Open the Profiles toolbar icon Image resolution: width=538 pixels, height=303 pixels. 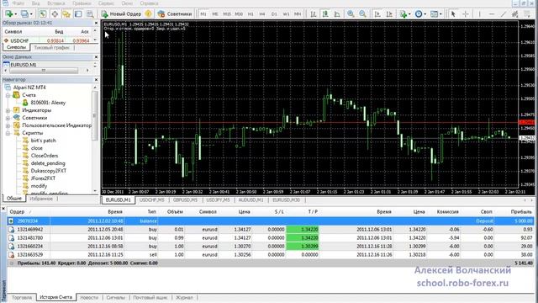tap(24, 14)
